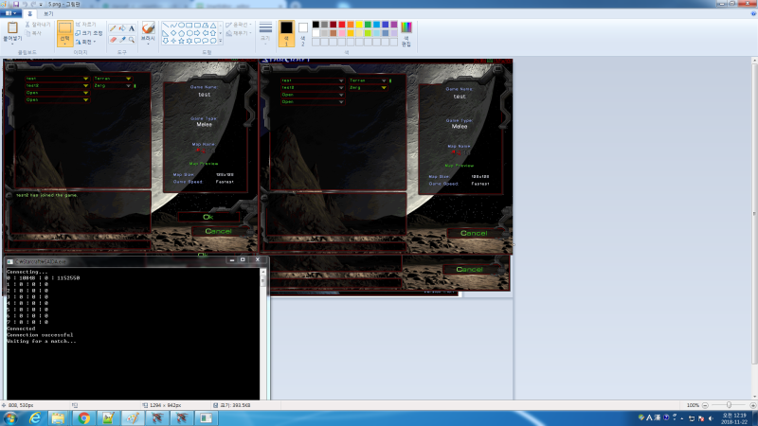Click the Redo arrow in title bar
The image size is (758, 426).
[32, 4]
